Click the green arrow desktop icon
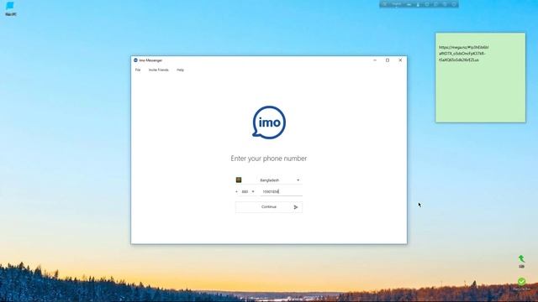The image size is (538, 302). [x=521, y=262]
